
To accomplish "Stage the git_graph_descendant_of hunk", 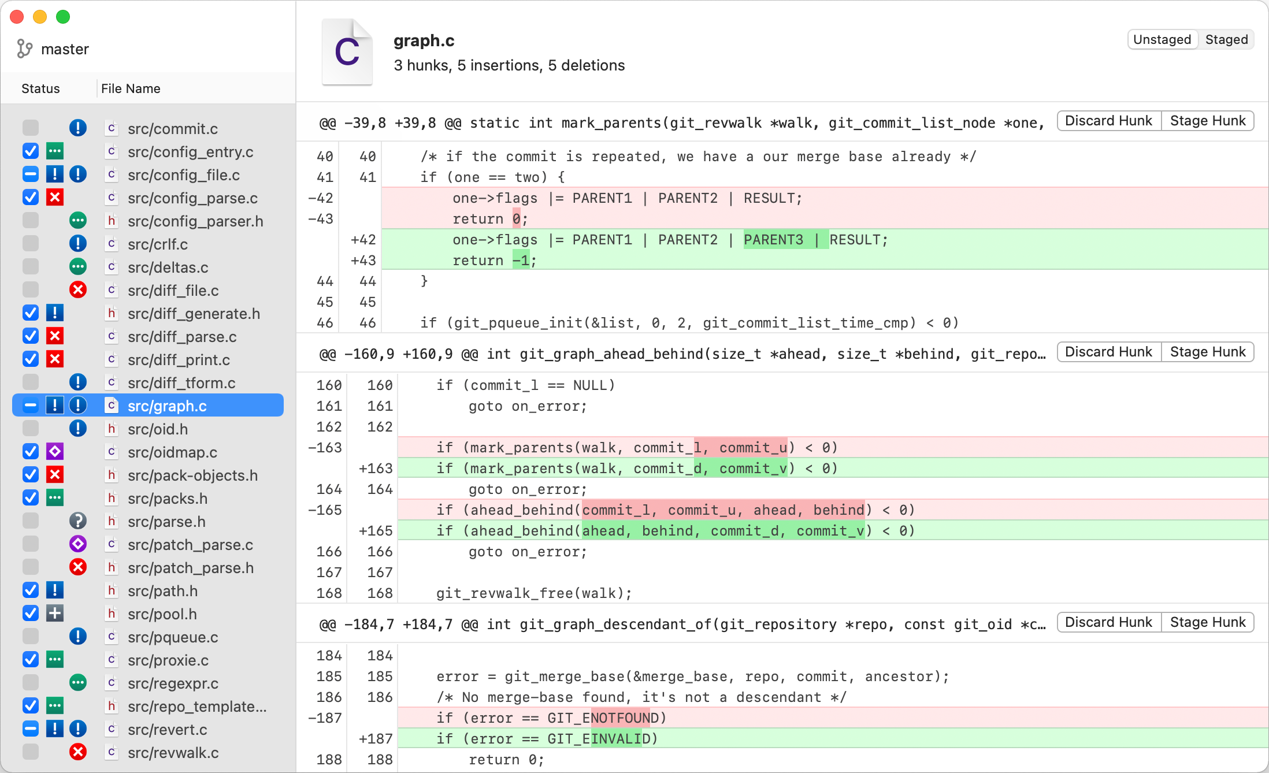I will [x=1207, y=622].
